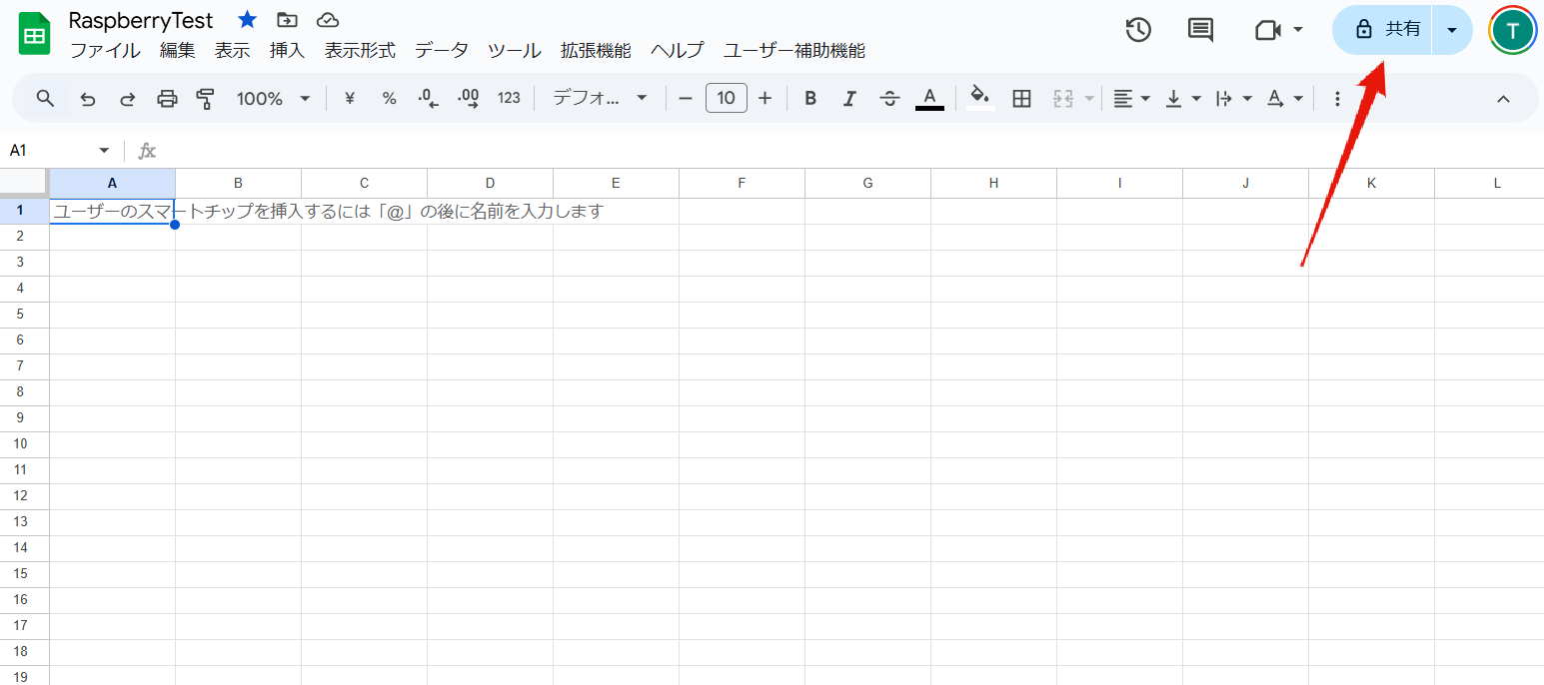Open the 表示 menu
This screenshot has width=1544, height=685.
(232, 50)
